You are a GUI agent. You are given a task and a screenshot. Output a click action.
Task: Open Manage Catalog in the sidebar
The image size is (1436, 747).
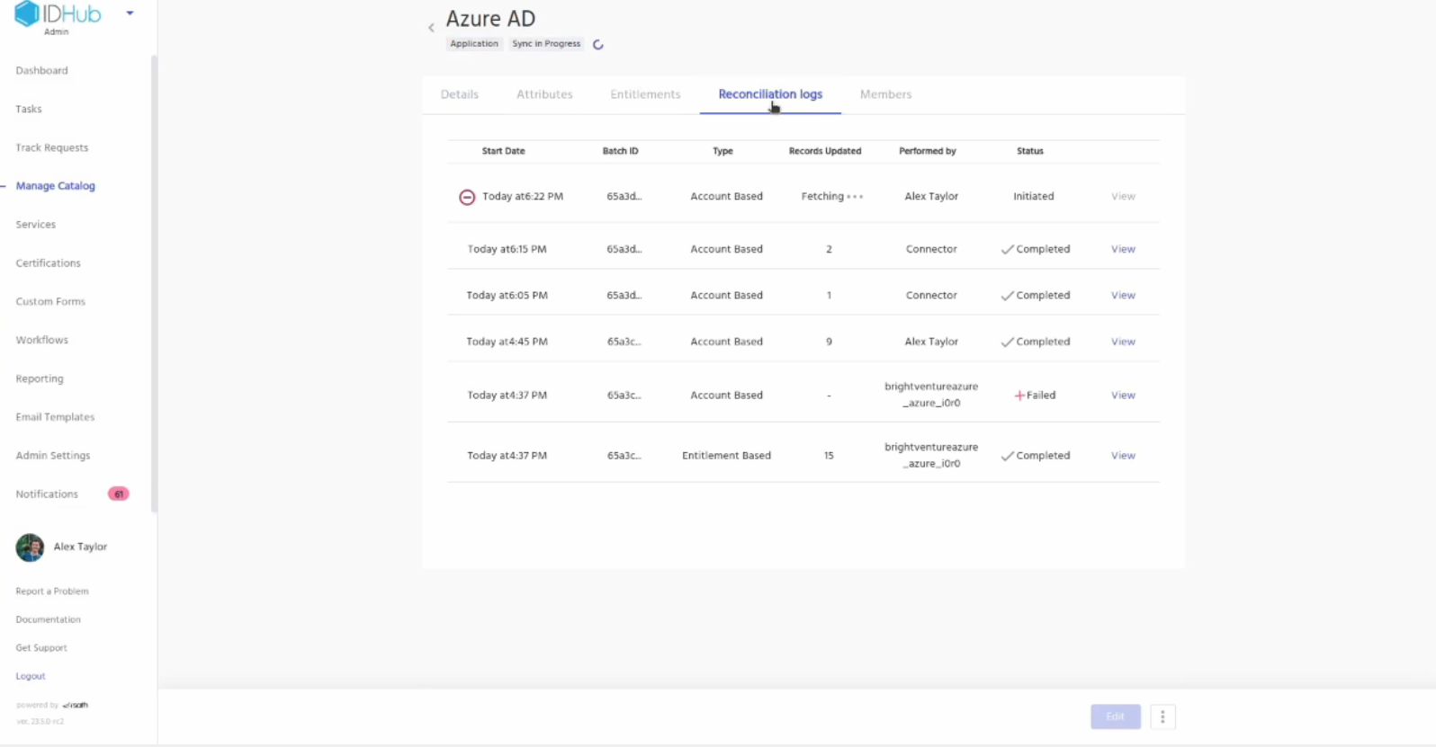coord(55,186)
